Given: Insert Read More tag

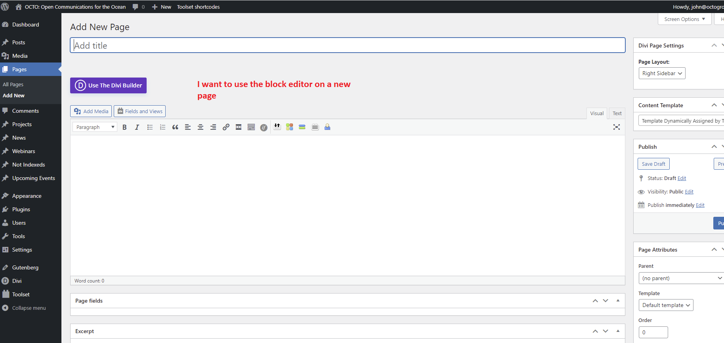Looking at the screenshot, I should (239, 127).
